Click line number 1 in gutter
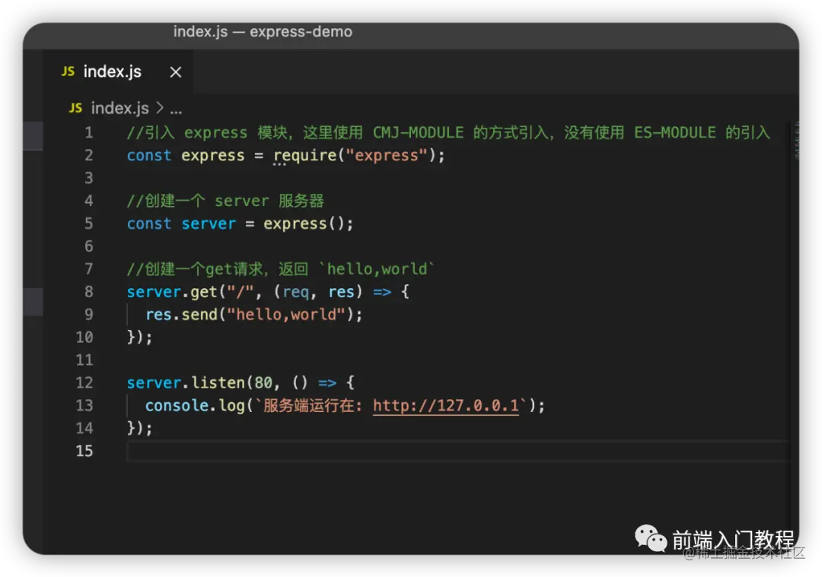The height and width of the screenshot is (577, 822). tap(89, 132)
